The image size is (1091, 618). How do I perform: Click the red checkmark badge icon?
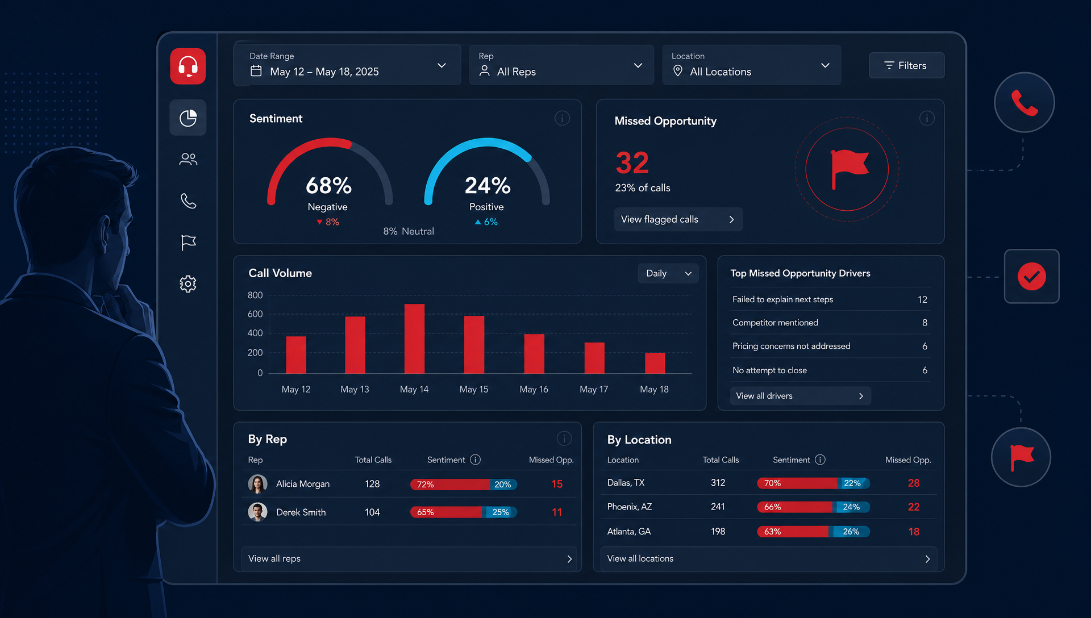[1031, 277]
